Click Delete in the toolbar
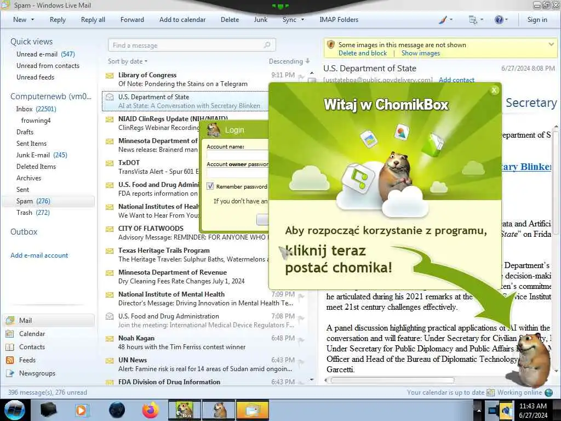Screen dimensions: 561x421 (x=230, y=20)
